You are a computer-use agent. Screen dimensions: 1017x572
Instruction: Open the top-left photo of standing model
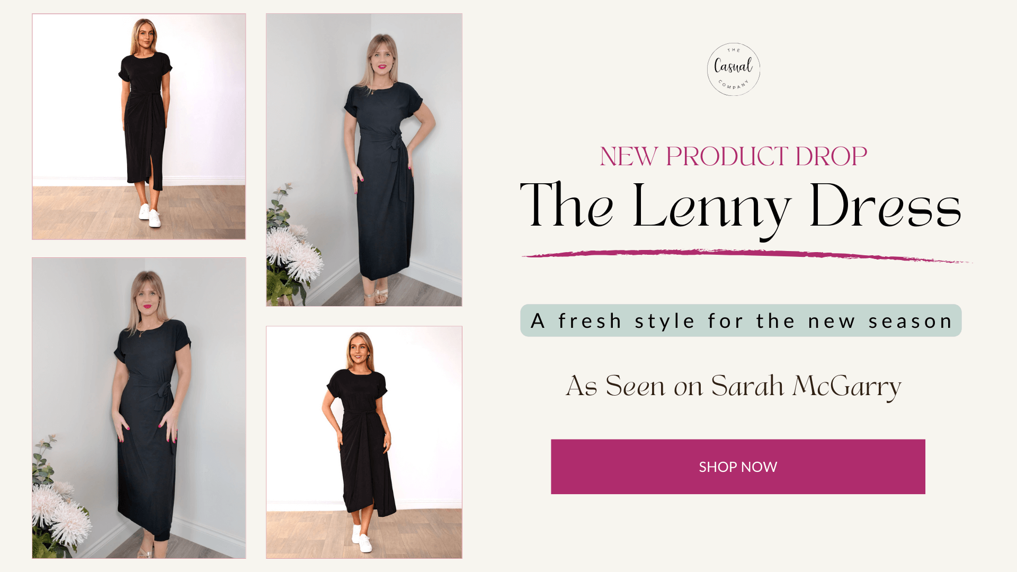[139, 127]
